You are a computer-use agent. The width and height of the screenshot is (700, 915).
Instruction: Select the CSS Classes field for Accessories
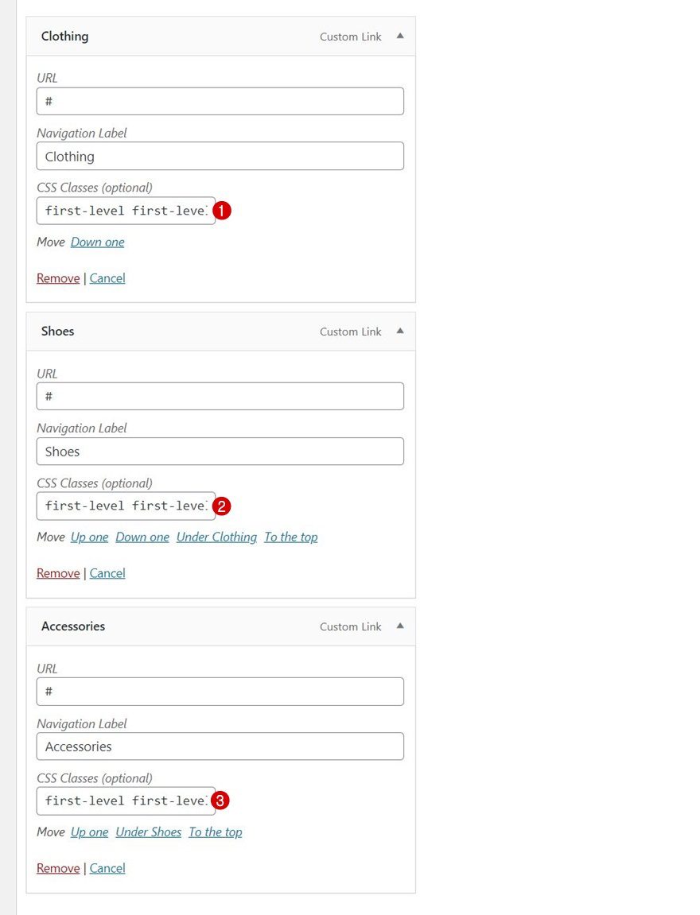[125, 801]
